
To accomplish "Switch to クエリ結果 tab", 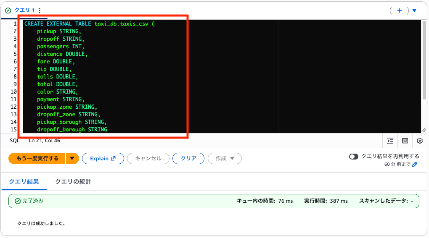I will point(24,182).
